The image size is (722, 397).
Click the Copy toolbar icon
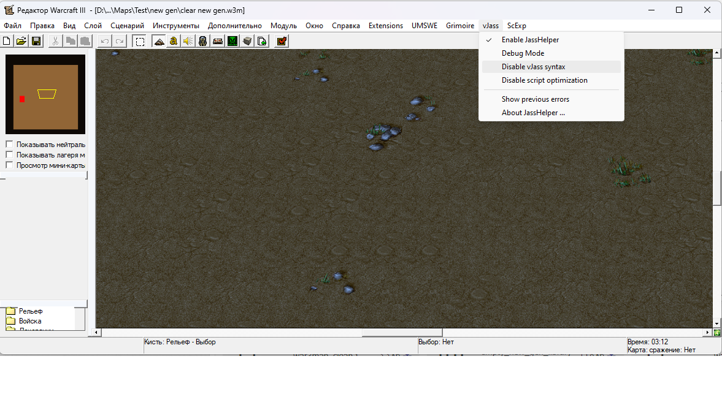point(70,42)
